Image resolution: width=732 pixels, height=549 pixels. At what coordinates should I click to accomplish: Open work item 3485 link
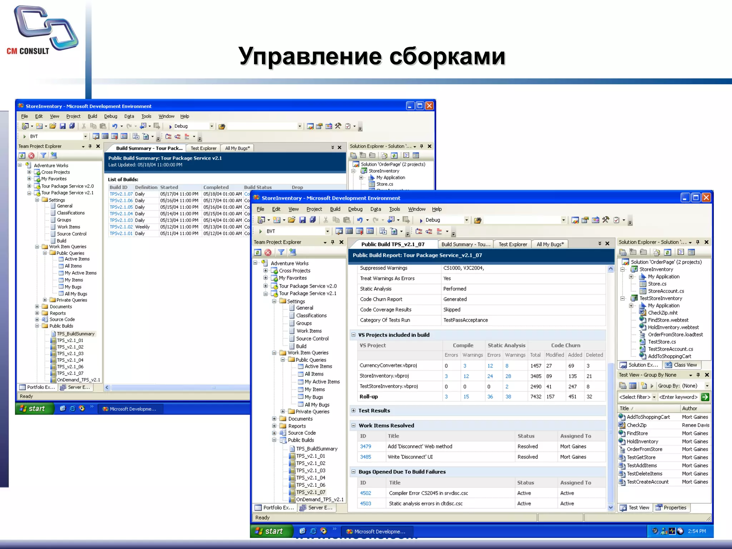pyautogui.click(x=365, y=457)
